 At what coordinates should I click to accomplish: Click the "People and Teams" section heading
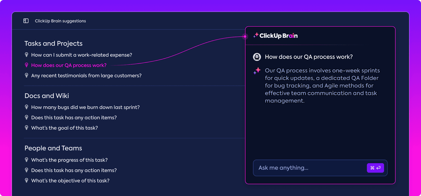click(x=53, y=148)
